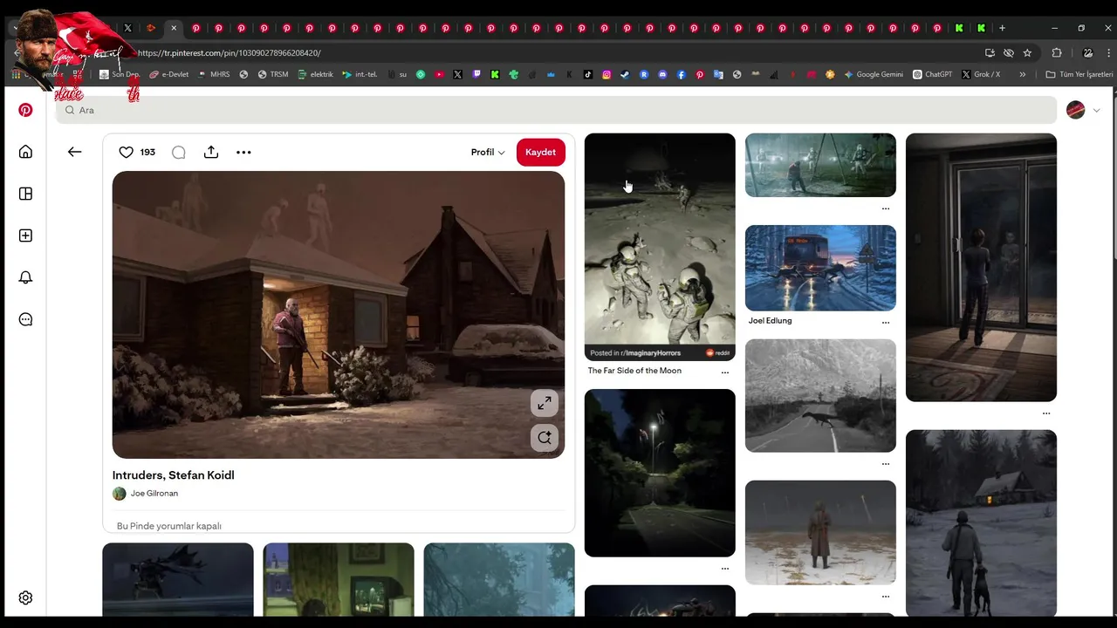Open the Discord bookmark icon

(x=662, y=75)
